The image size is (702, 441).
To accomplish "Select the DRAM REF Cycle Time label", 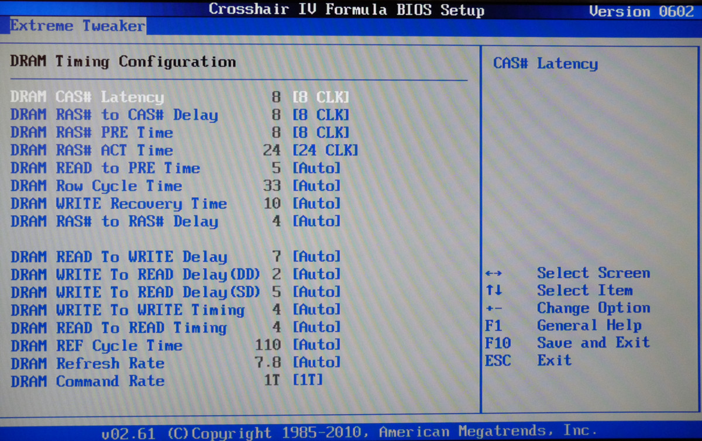I will click(x=97, y=346).
